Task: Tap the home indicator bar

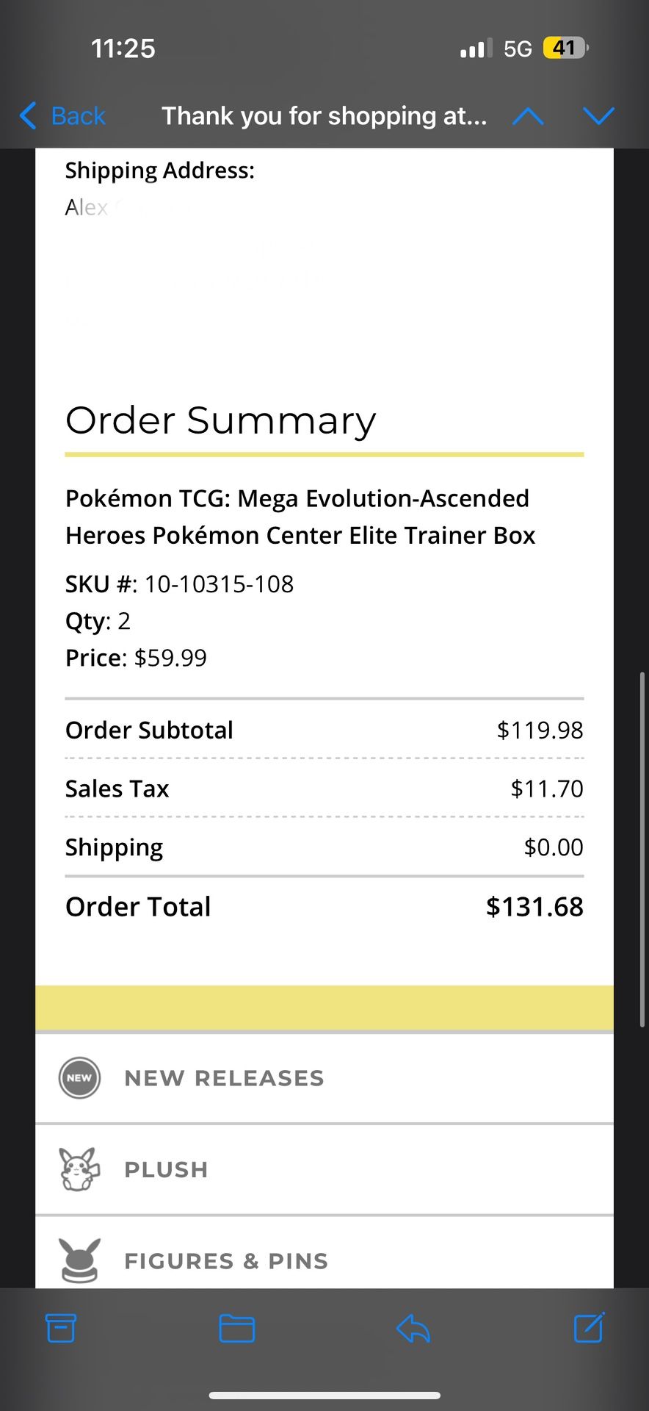Action: click(324, 1395)
